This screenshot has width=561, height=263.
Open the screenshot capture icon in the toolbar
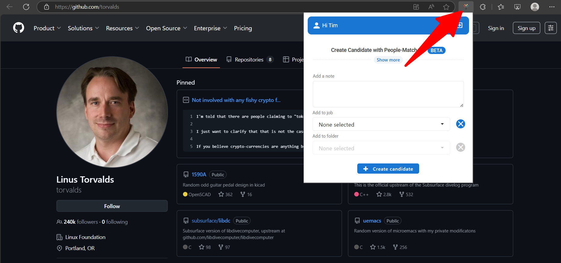517,7
